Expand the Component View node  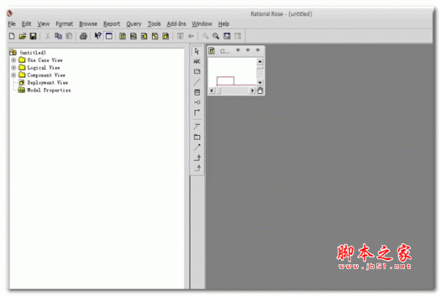(13, 75)
